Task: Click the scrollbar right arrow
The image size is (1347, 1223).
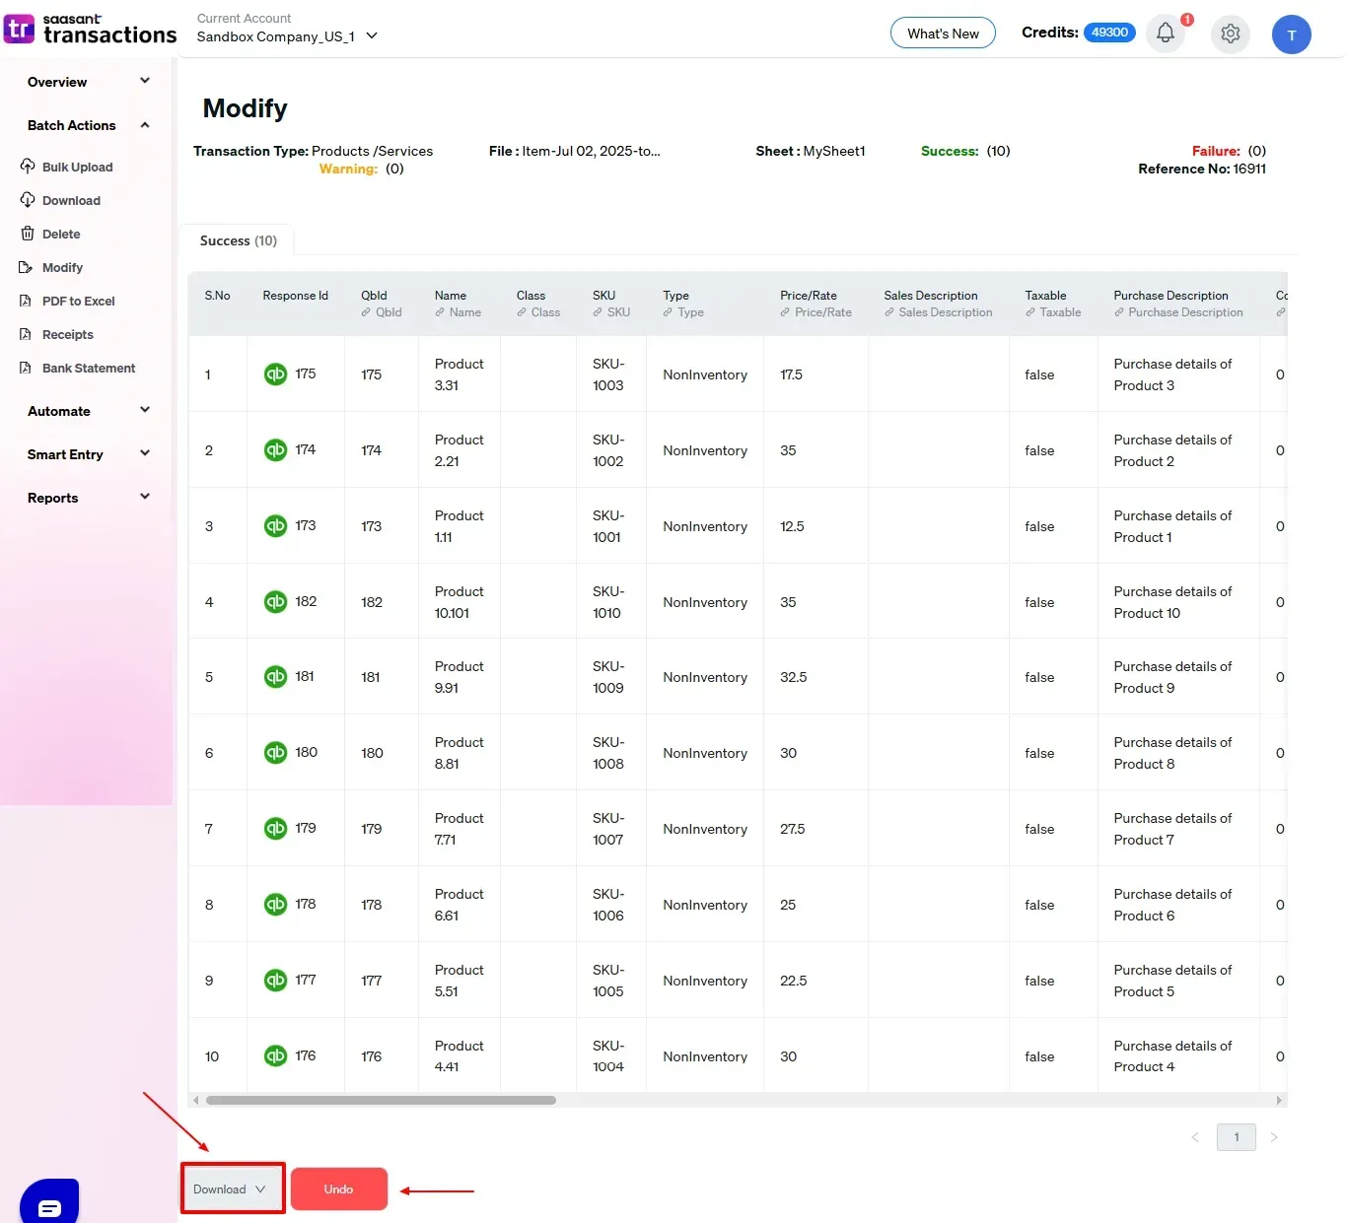Action: tap(1279, 1100)
